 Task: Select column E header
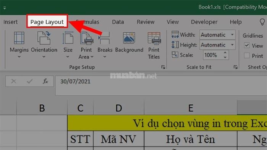tap(191, 108)
